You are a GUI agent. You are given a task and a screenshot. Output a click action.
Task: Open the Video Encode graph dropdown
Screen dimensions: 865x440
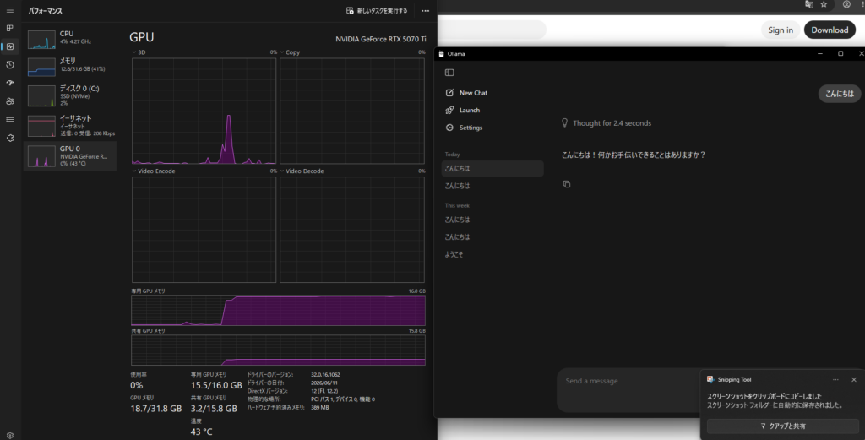[x=134, y=171]
